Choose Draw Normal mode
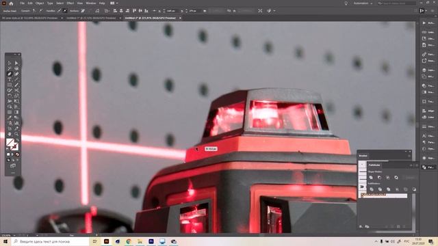Screen dimensions: 438x246 [8, 159]
